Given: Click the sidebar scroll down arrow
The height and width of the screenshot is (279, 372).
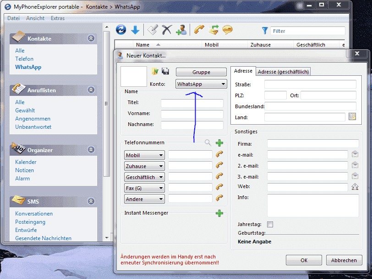Looking at the screenshot, I should tap(107, 237).
